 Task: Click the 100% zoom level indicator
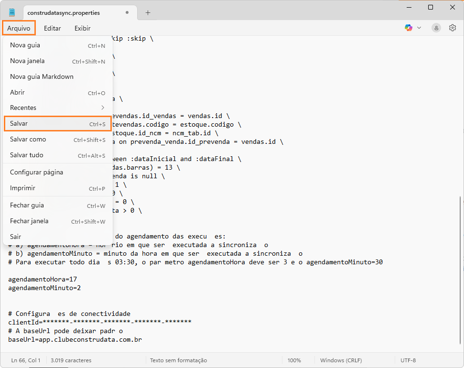[x=294, y=360]
